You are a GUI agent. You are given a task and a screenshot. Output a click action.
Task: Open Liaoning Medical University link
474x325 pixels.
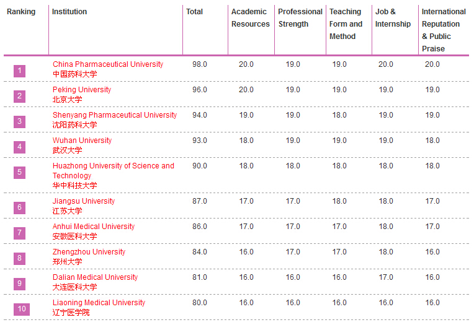pyautogui.click(x=99, y=302)
